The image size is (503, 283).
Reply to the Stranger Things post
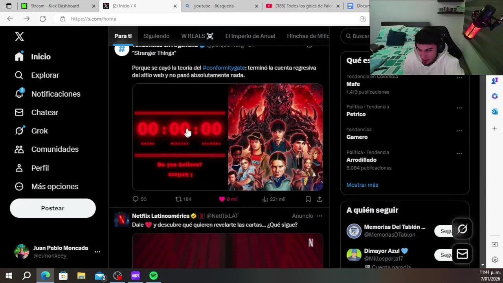(139, 199)
